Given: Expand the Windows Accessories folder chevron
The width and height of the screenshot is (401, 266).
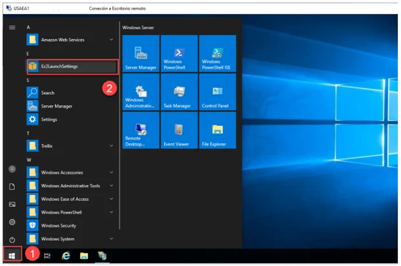Looking at the screenshot, I should tap(112, 172).
